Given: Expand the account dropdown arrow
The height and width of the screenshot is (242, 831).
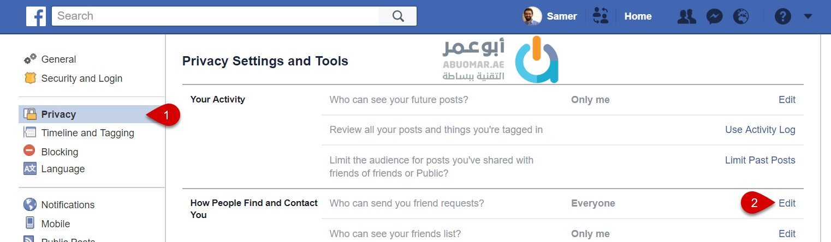Looking at the screenshot, I should [808, 16].
